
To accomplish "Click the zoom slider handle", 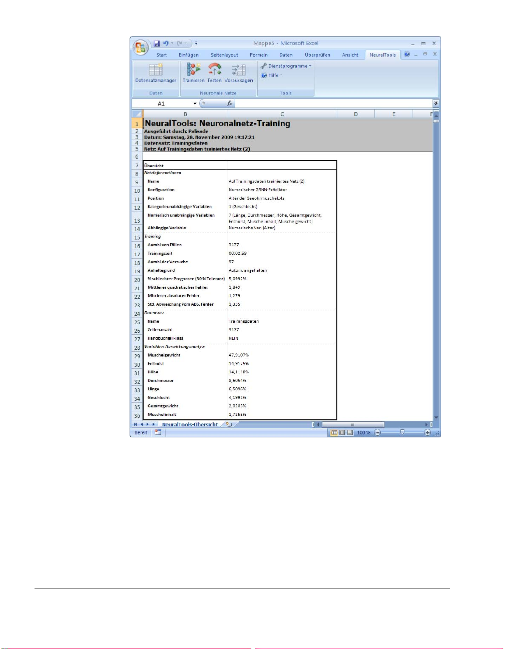I will [402, 432].
